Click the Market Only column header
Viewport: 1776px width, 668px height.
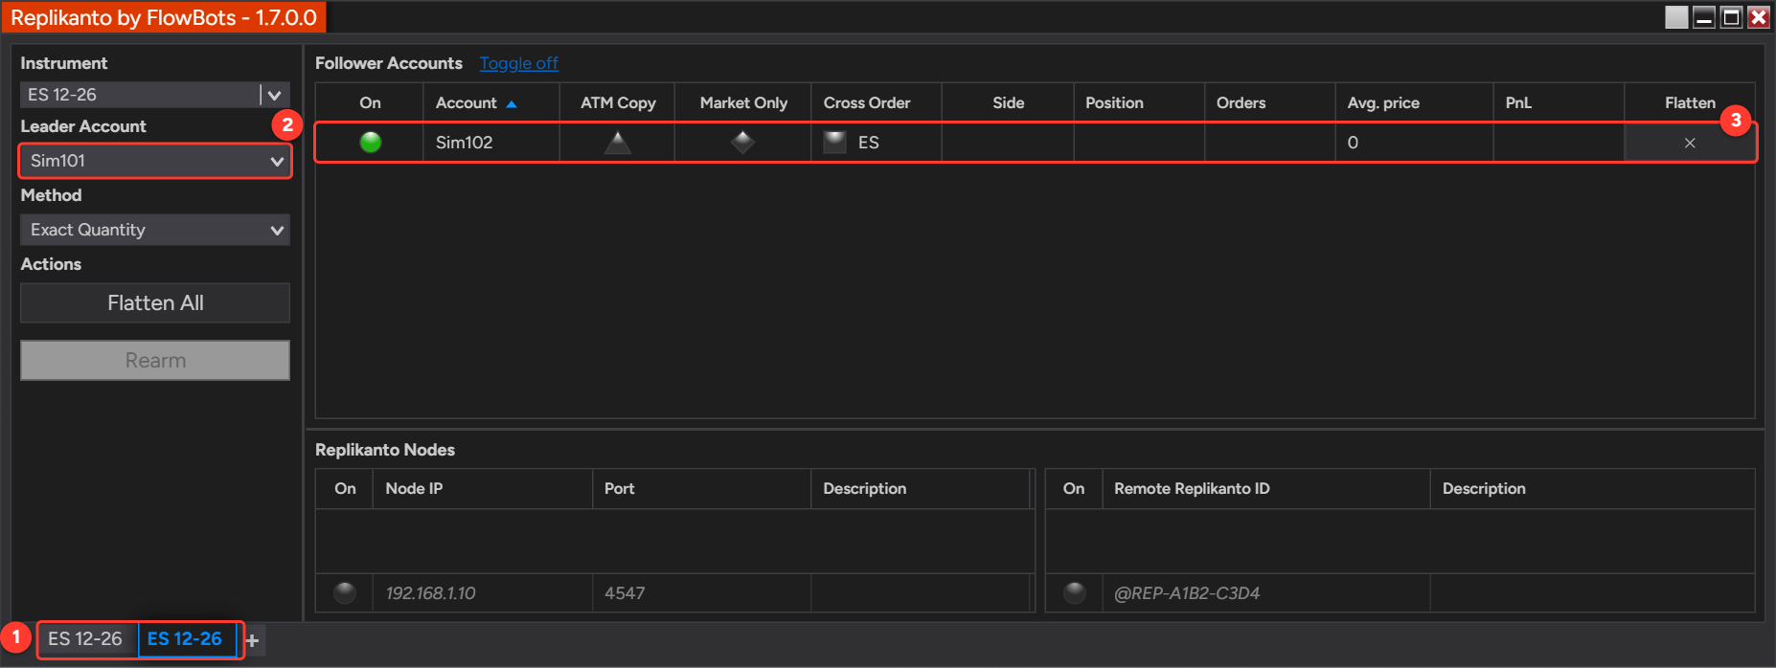pos(743,102)
